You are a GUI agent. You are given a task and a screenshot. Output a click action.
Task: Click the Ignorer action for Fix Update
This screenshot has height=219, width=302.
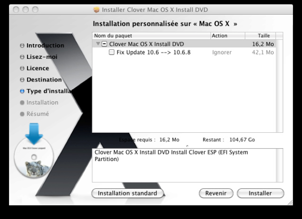tap(222, 52)
